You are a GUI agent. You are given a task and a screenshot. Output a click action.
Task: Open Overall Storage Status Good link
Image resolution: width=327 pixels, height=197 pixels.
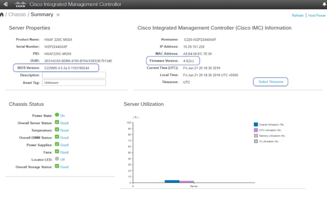click(x=64, y=167)
